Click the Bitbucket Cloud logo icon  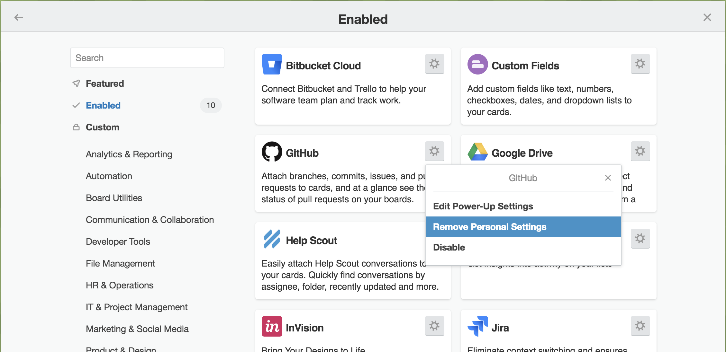pyautogui.click(x=272, y=64)
